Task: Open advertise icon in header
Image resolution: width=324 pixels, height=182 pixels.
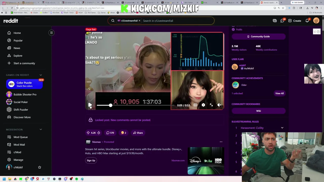Action: coord(275,21)
